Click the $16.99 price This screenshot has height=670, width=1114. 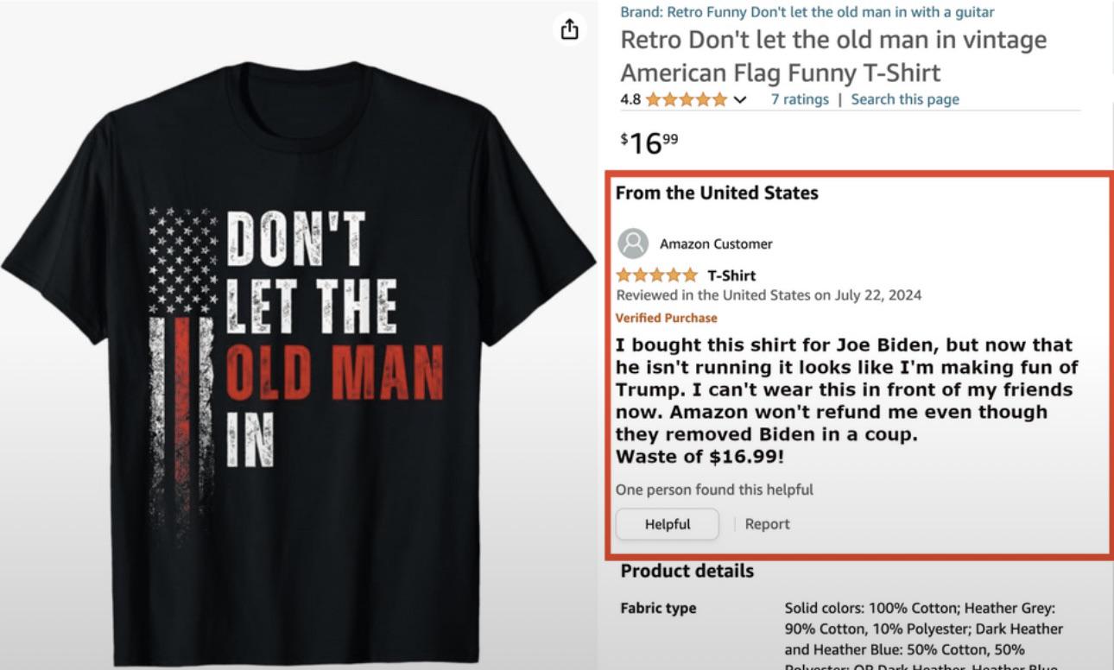649,142
